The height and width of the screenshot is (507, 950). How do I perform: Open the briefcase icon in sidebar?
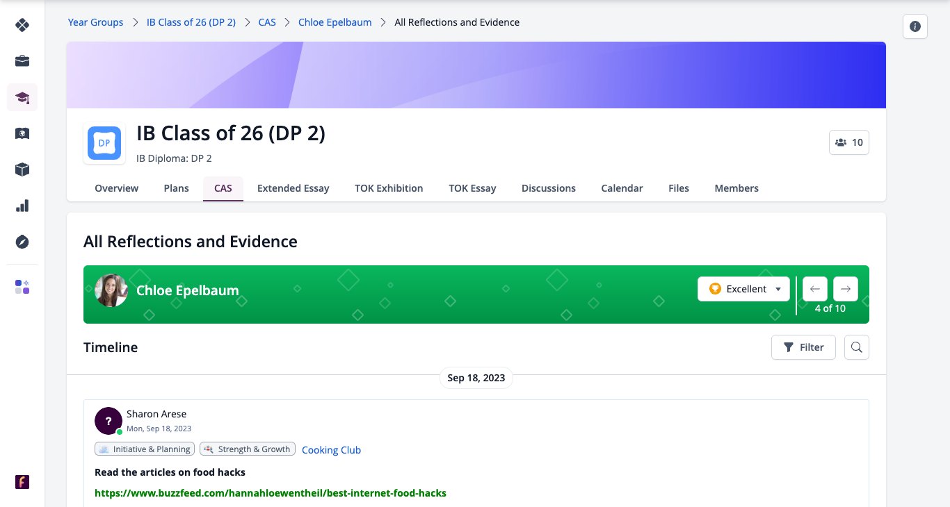[22, 61]
